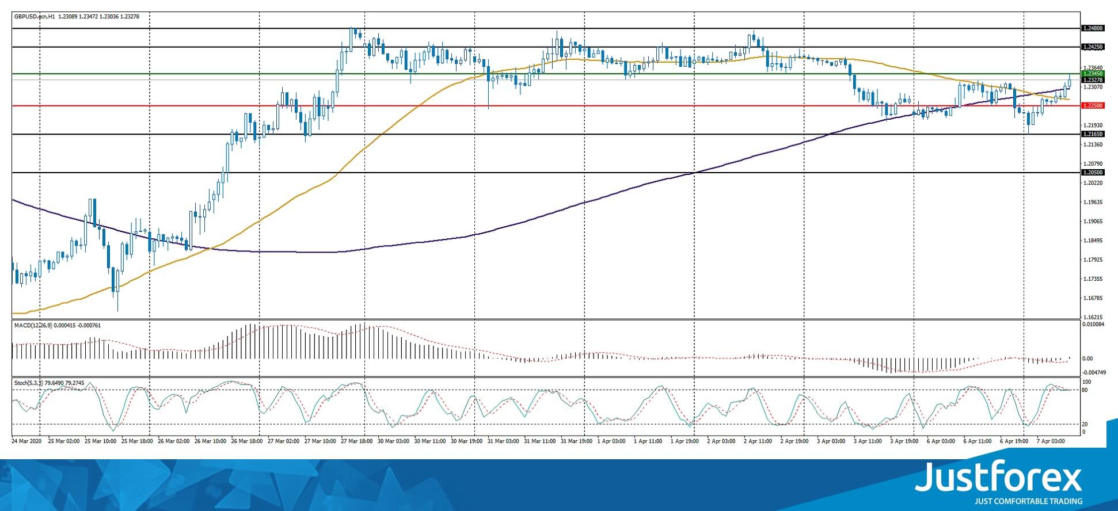Click the Stochastic scale value 20
Image resolution: width=1118 pixels, height=511 pixels.
[1085, 425]
